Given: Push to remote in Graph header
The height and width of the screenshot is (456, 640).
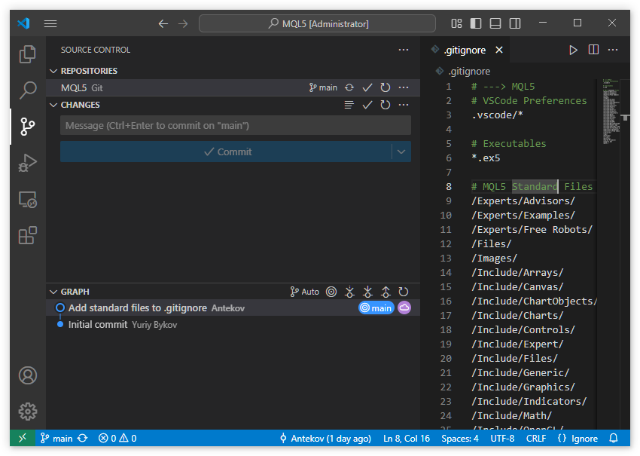Looking at the screenshot, I should [x=386, y=292].
